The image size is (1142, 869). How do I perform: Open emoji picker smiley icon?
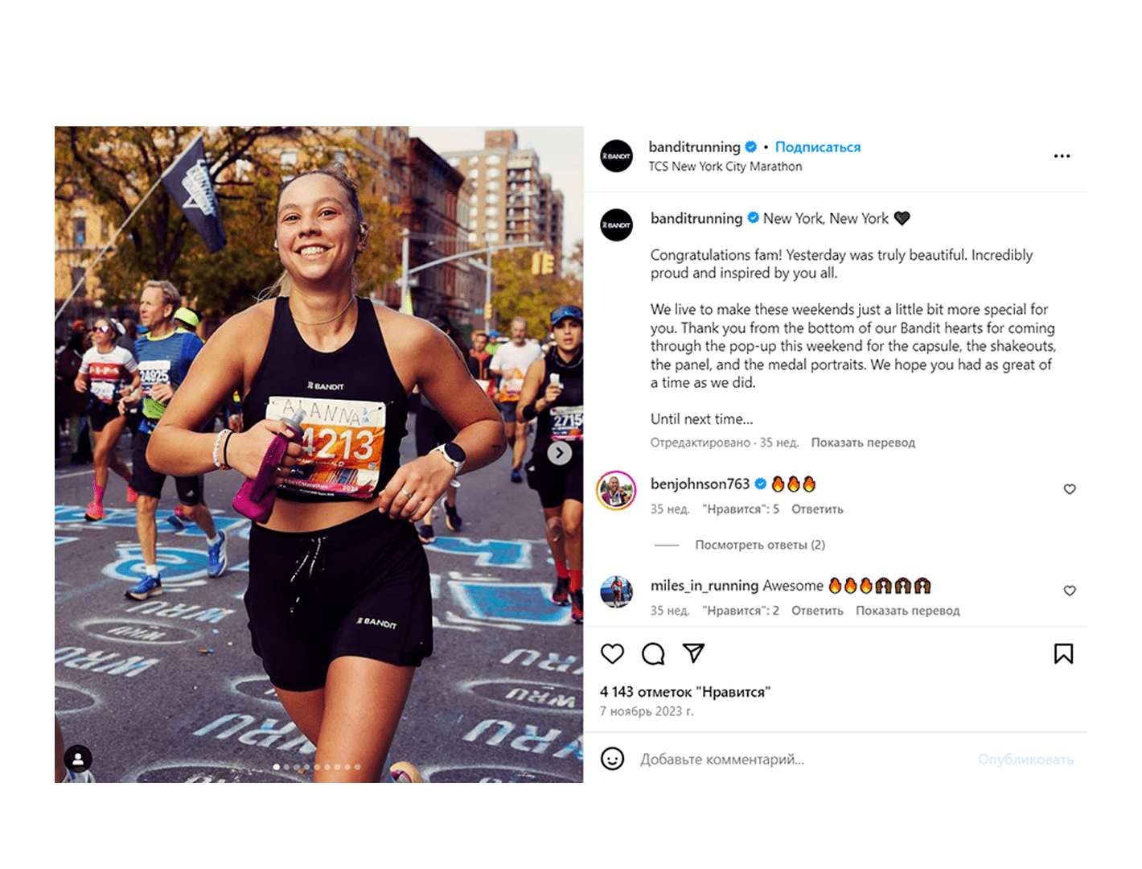pyautogui.click(x=612, y=759)
